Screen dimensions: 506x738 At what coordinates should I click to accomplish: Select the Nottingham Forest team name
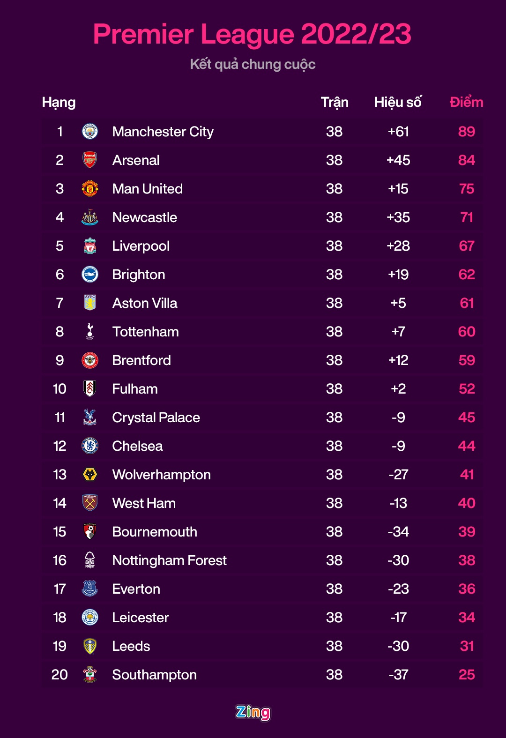169,560
